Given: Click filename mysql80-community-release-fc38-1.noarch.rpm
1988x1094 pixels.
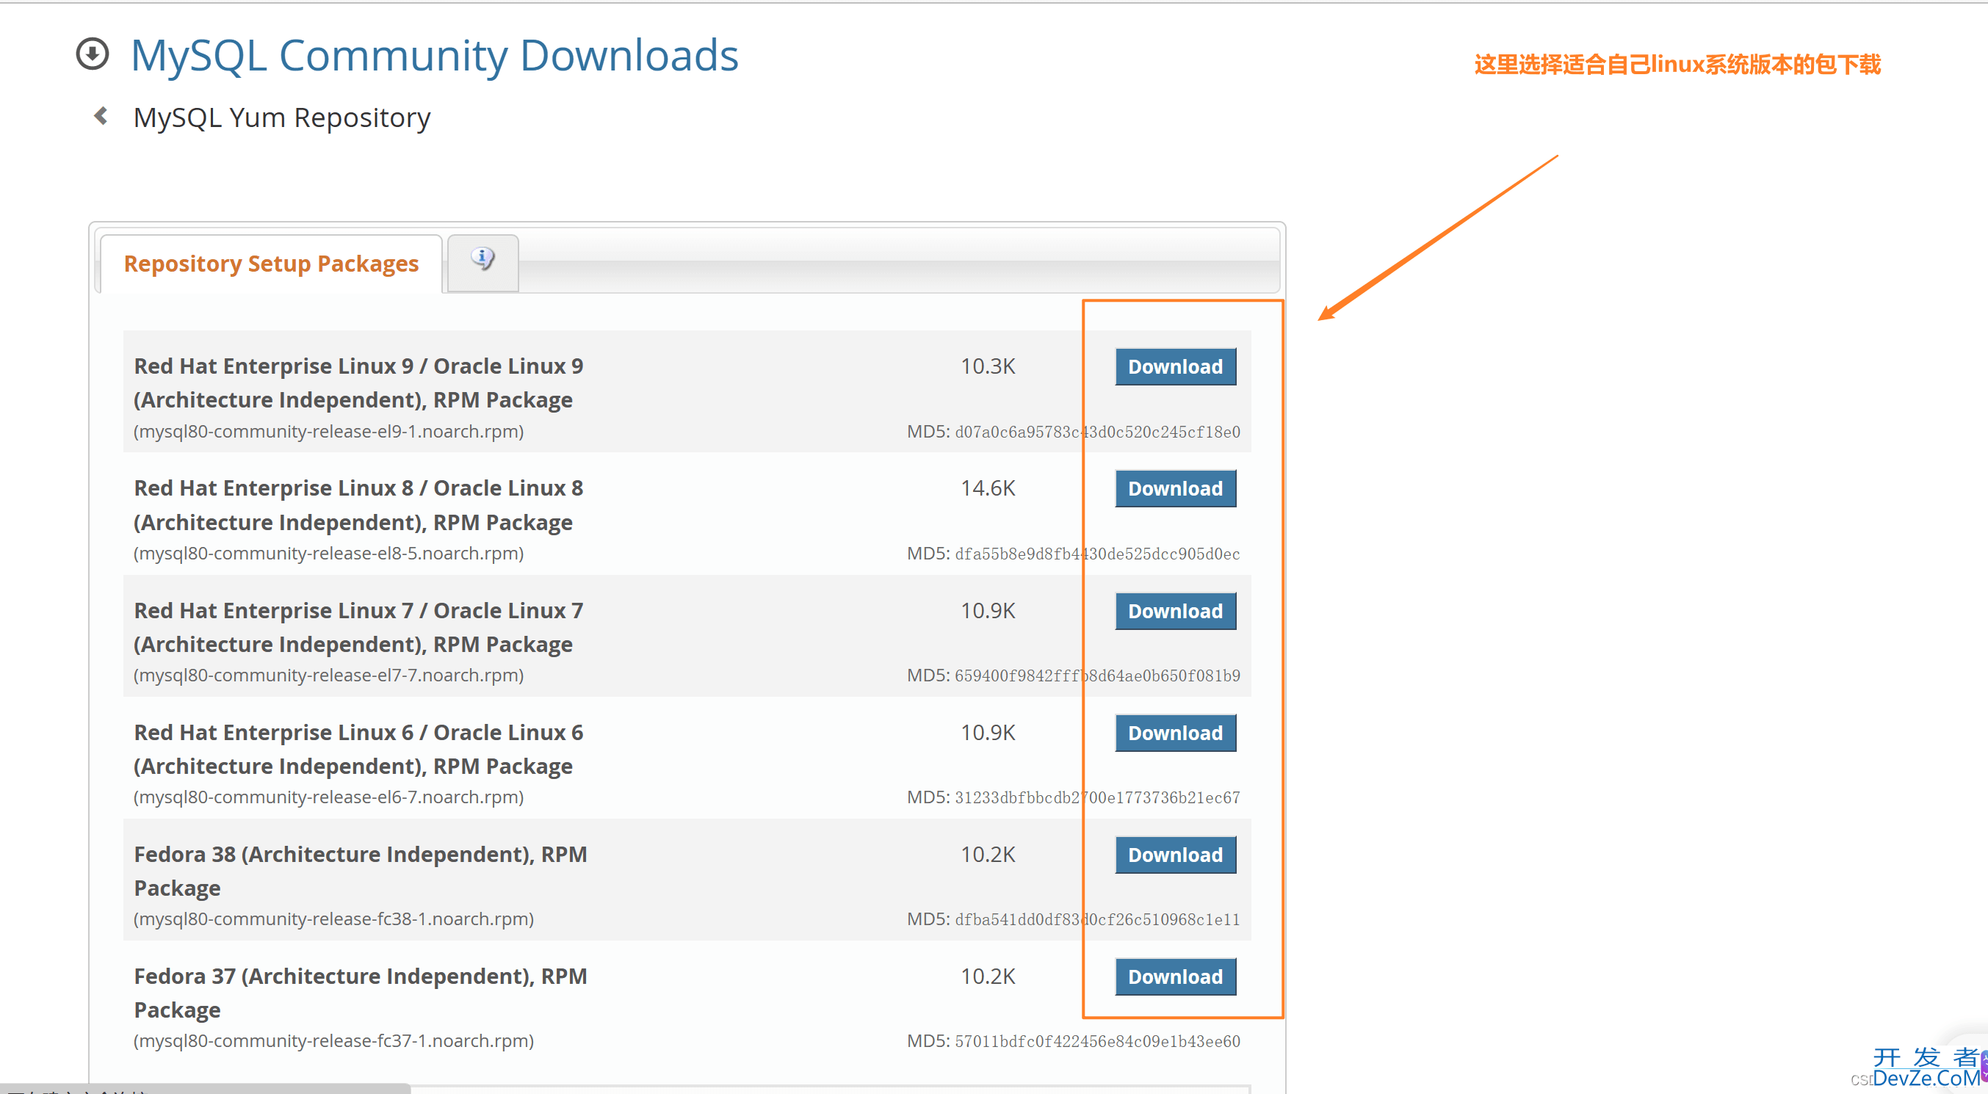Looking at the screenshot, I should 333,919.
